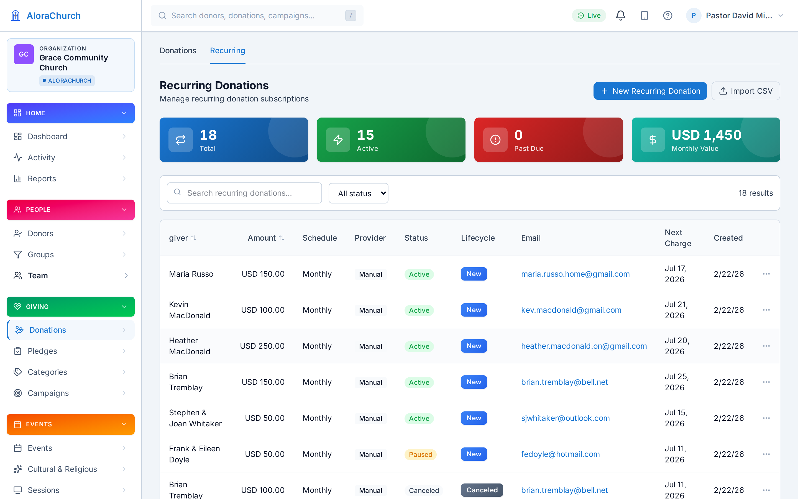Click the Active lightning bolt card icon
Viewport: 798px width, 499px height.
tap(338, 140)
